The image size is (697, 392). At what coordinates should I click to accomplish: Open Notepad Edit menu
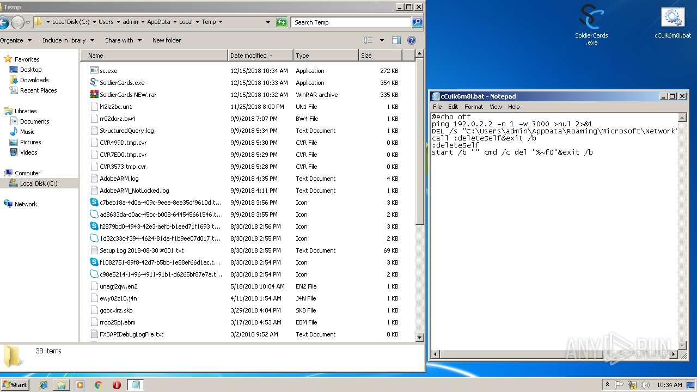tap(453, 107)
